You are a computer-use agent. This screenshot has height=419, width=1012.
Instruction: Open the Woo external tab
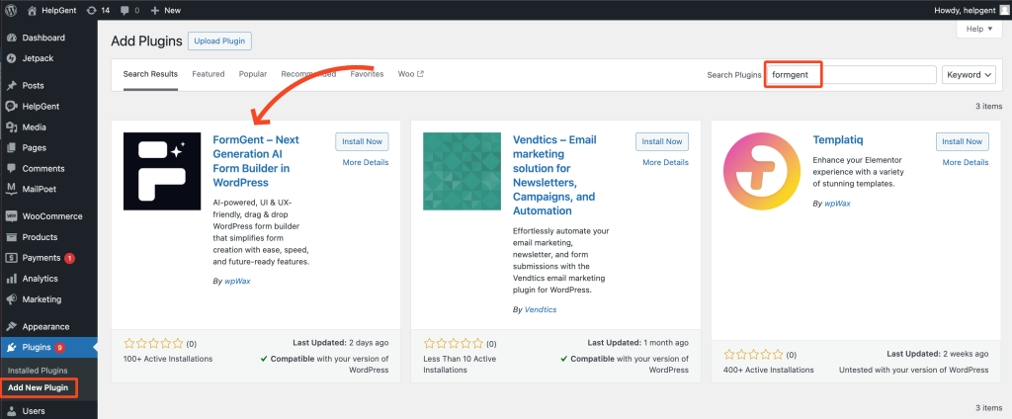point(411,74)
